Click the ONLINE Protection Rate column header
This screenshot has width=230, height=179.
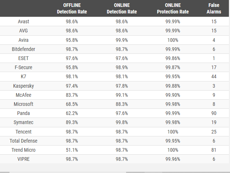pos(173,8)
